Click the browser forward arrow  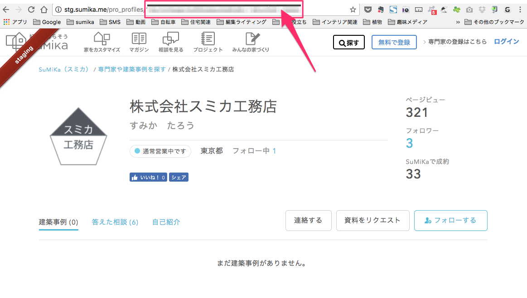[x=19, y=10]
